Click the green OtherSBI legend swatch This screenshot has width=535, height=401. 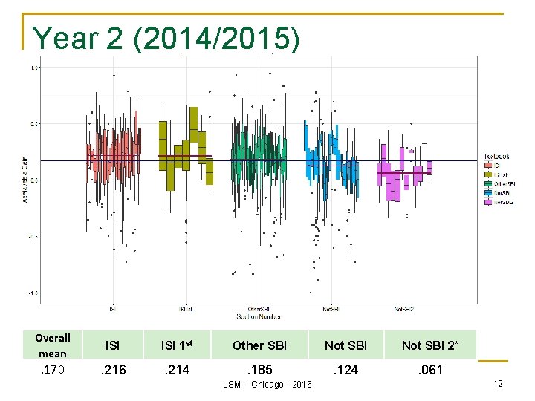pos(488,184)
